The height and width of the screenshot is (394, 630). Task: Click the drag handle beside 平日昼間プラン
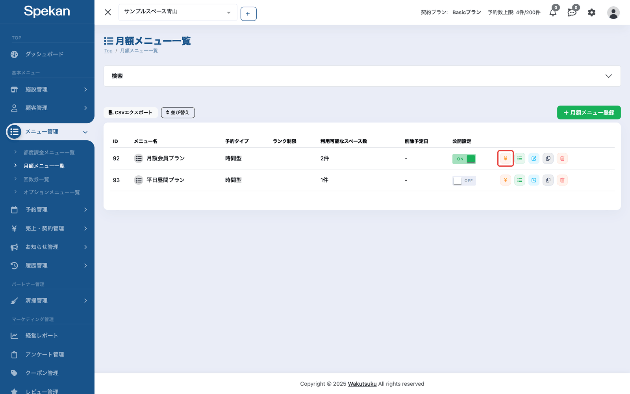tap(139, 180)
